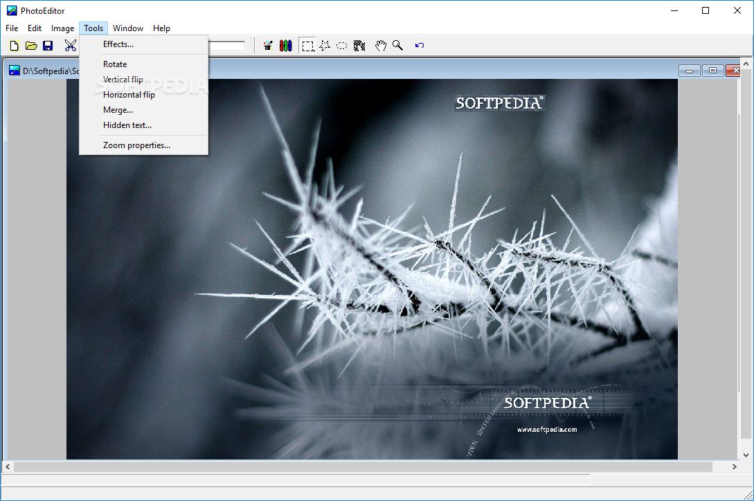Choose Effects... from the Tools menu

[144, 44]
